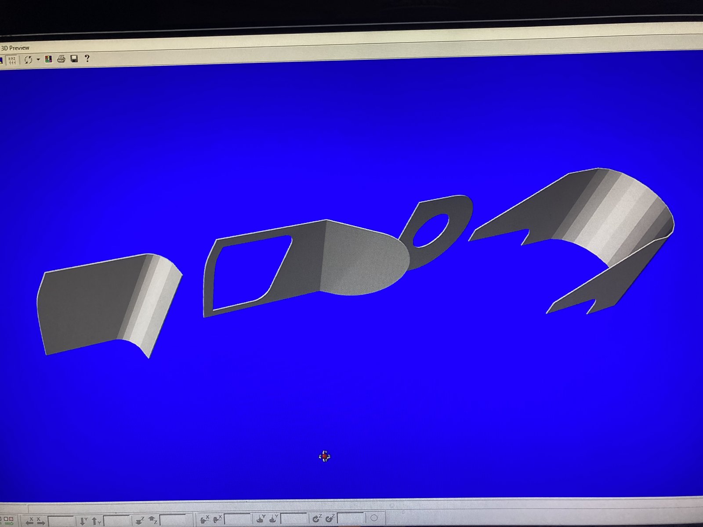The height and width of the screenshot is (527, 703).
Task: Move view down along Y axis
Action: pos(83,521)
